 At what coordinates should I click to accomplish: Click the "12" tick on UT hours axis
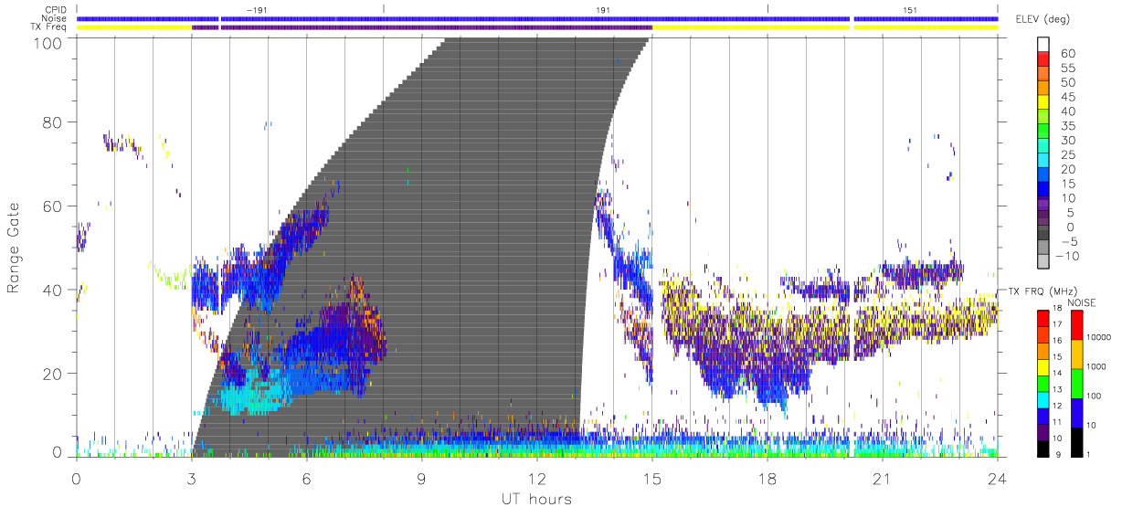(x=537, y=479)
